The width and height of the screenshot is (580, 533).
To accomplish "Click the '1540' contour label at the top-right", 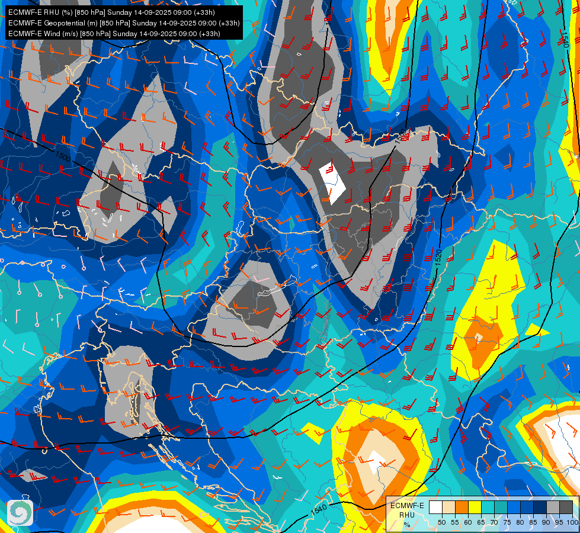I will click(565, 39).
